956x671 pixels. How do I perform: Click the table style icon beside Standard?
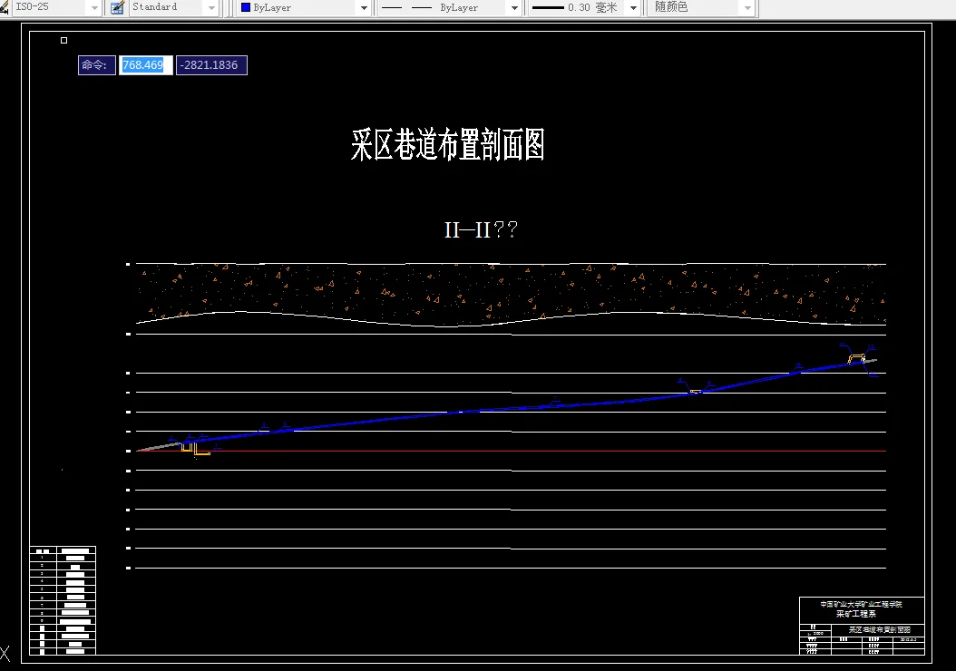117,7
